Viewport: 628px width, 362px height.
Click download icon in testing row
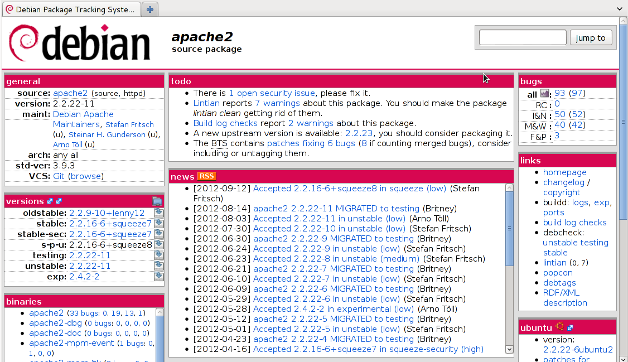pyautogui.click(x=158, y=255)
